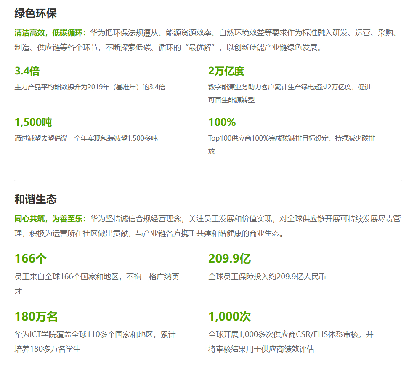This screenshot has height=366, width=417.
Task: Click the description 主力产品平均能效提升为2019年
Action: [62, 87]
